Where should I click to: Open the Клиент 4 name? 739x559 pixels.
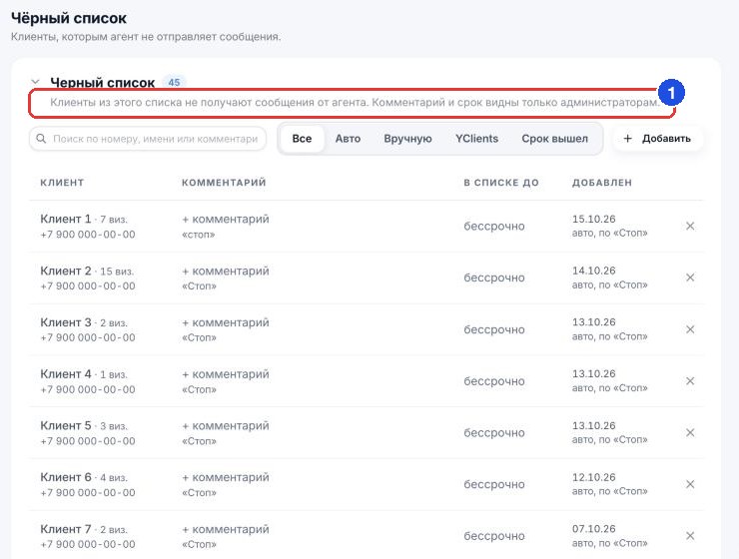[x=66, y=374]
